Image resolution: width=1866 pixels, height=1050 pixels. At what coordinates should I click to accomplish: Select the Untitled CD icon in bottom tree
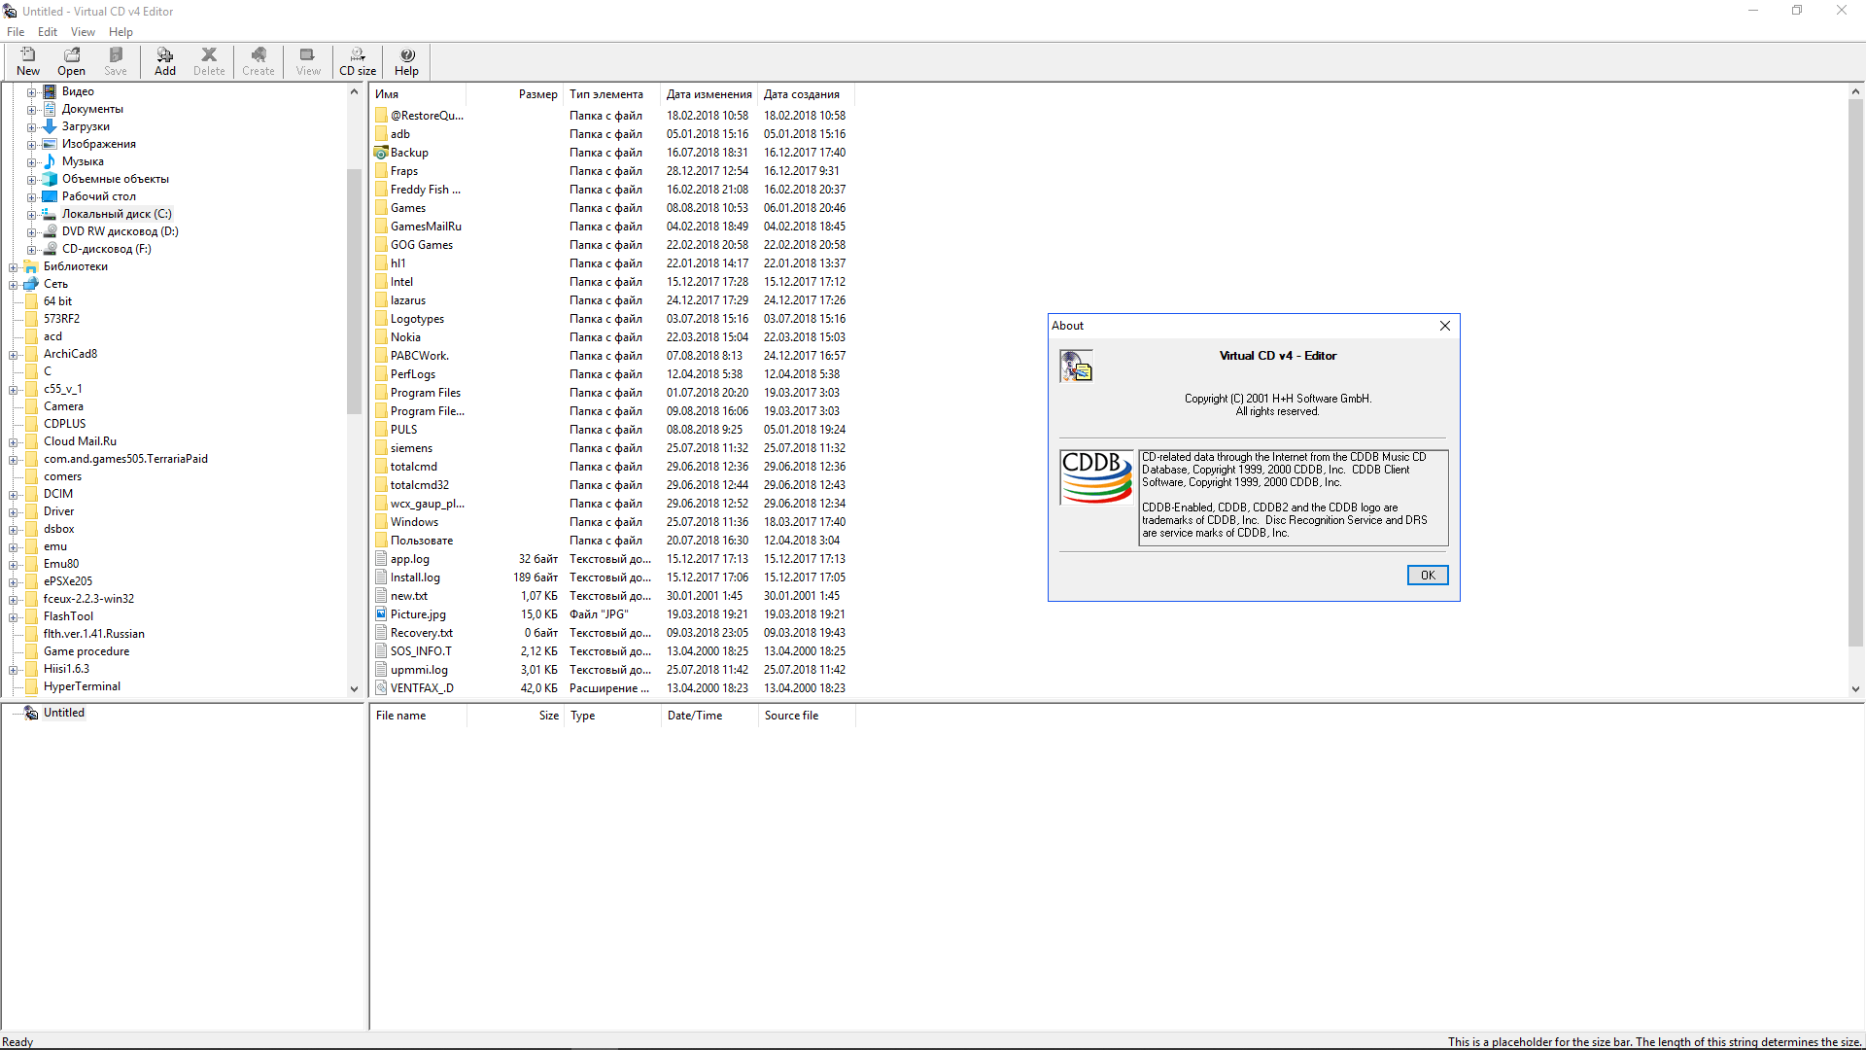coord(31,713)
